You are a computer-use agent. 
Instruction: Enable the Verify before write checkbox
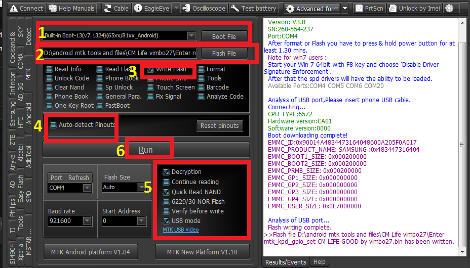coord(166,211)
